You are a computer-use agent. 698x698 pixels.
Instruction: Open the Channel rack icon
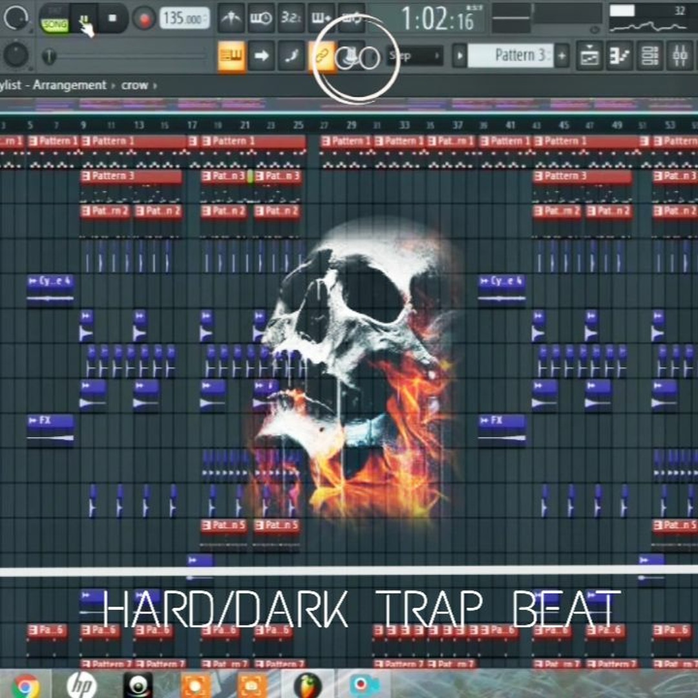coord(650,56)
